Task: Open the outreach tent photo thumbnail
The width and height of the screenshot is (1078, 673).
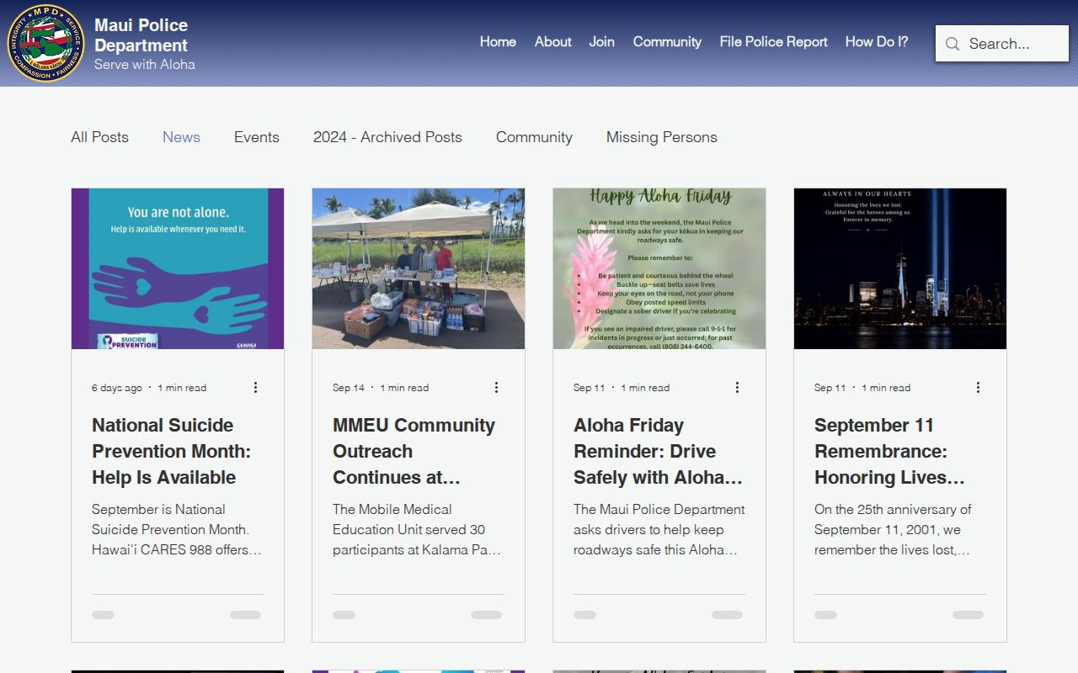Action: pyautogui.click(x=419, y=268)
